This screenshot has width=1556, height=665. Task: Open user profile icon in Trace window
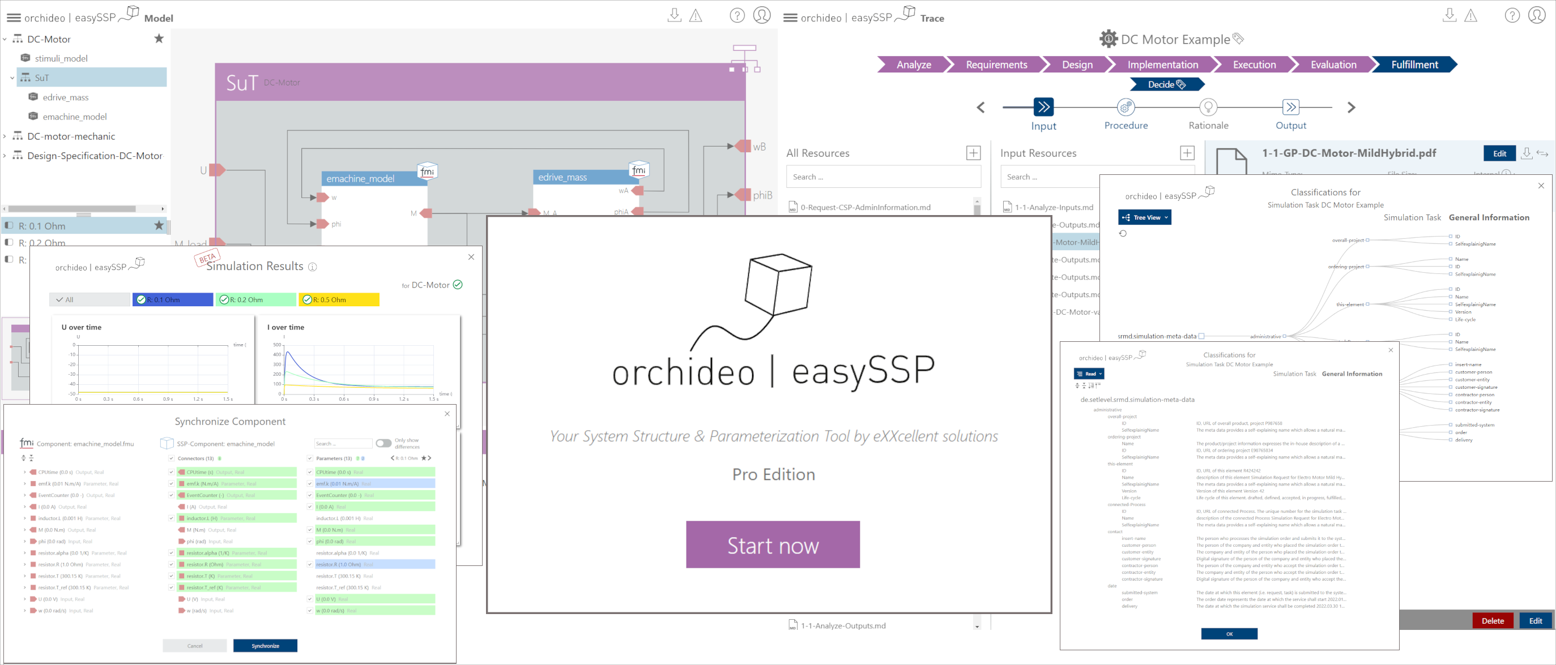click(x=1537, y=16)
